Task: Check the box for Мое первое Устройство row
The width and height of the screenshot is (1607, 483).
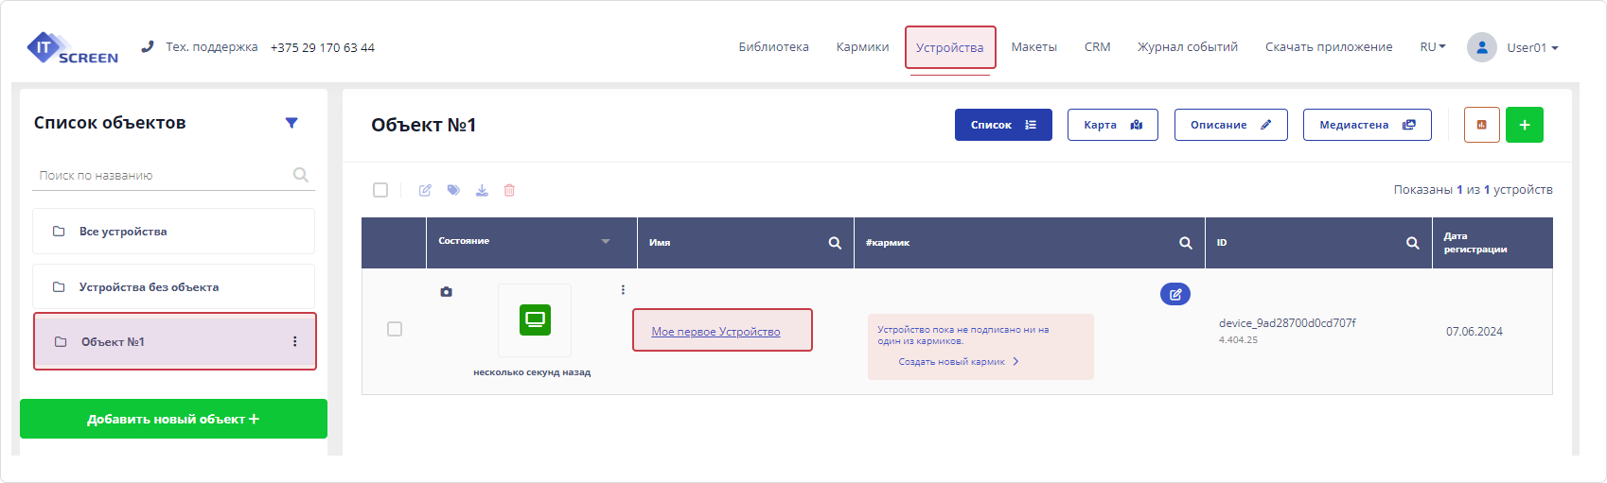Action: pyautogui.click(x=395, y=329)
